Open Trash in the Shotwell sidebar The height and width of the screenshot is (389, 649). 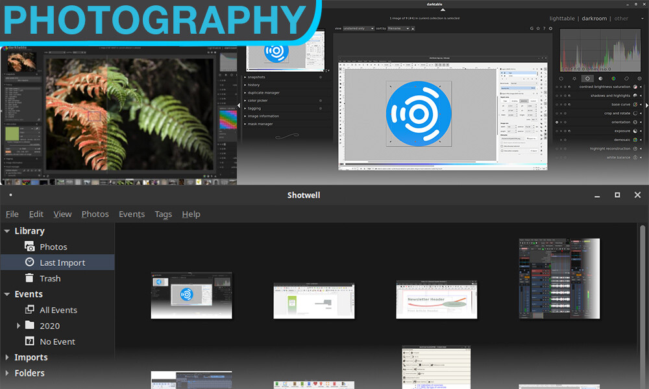click(50, 277)
